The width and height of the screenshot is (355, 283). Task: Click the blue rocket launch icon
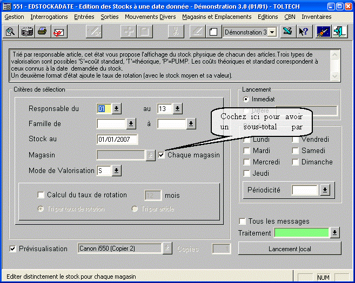point(324,32)
